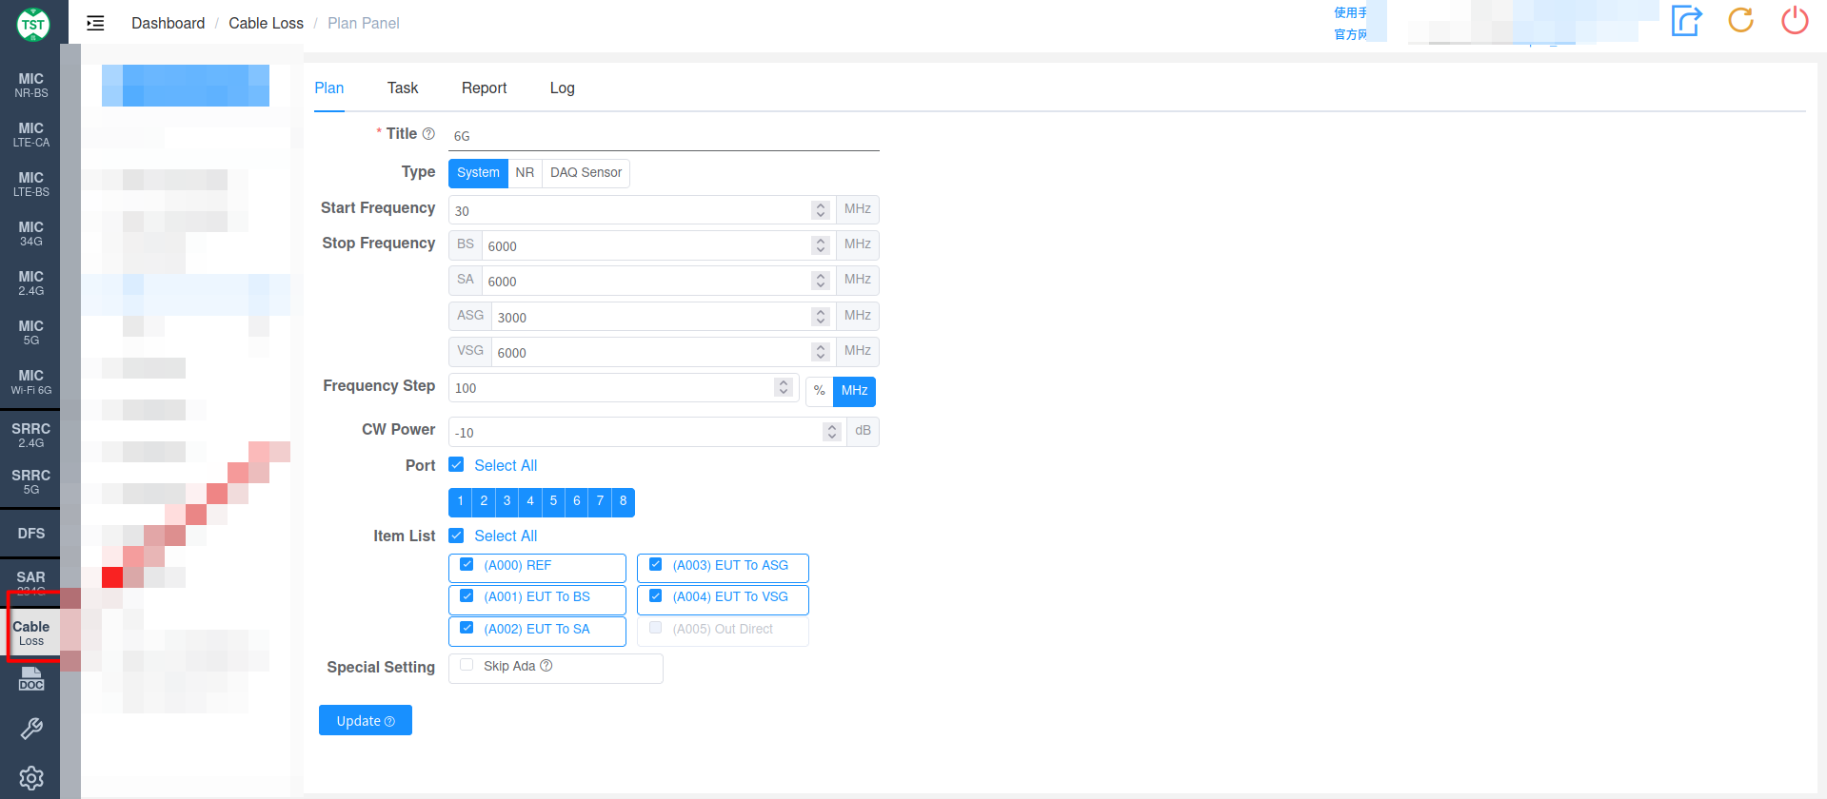Click the red power logout icon
This screenshot has height=799, width=1827.
(x=1795, y=20)
